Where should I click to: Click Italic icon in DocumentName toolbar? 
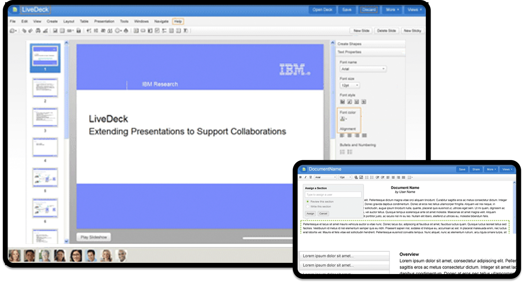[306, 177]
